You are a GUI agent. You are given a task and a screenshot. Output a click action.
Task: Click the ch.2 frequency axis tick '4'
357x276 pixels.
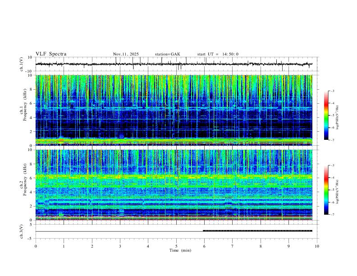(31, 192)
